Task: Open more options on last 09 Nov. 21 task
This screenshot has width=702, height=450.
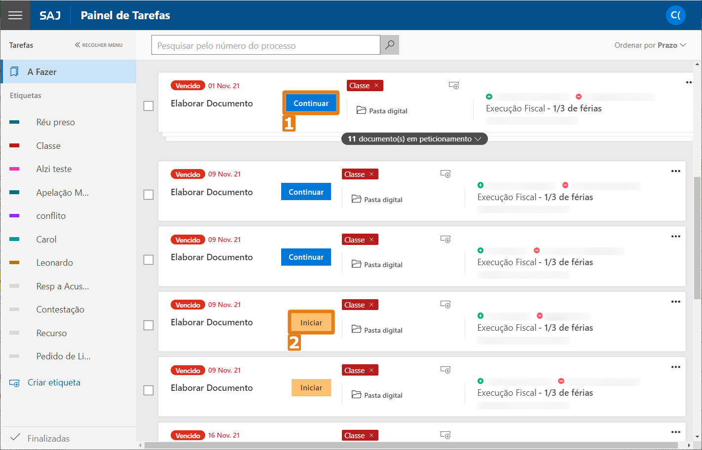Action: click(676, 367)
